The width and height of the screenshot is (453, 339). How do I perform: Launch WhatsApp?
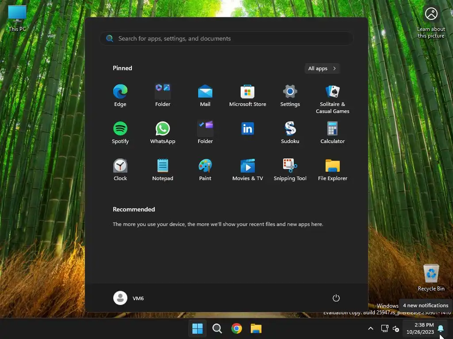[x=163, y=132]
